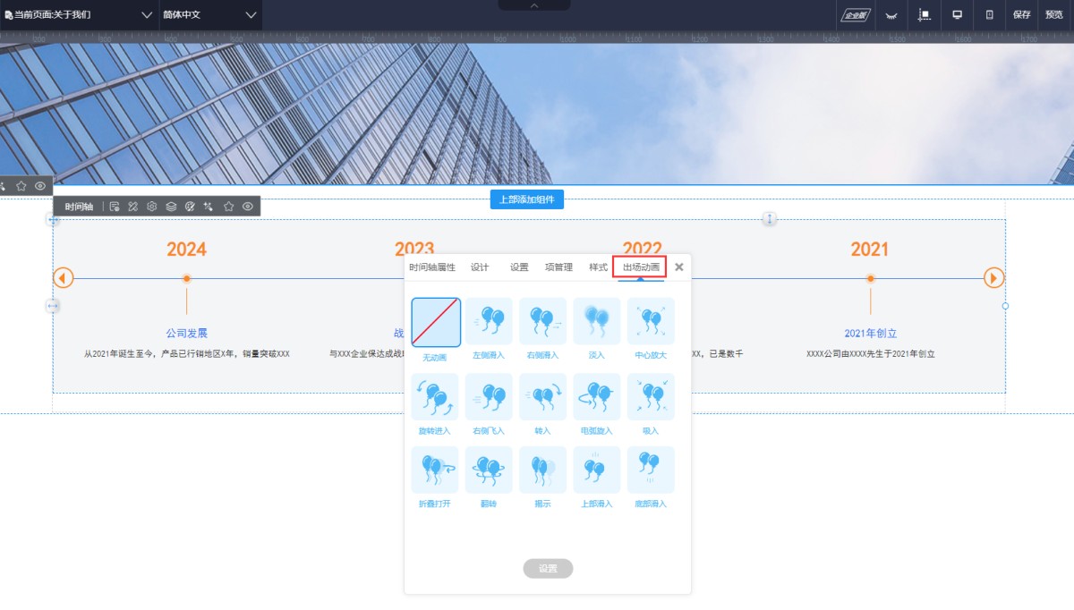
Task: Choose the 翻转 flip animation
Action: (489, 470)
